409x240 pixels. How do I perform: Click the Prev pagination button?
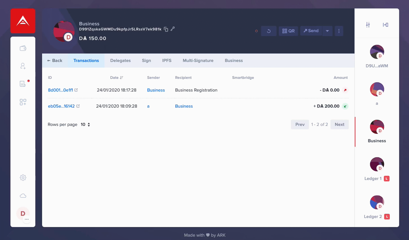(300, 125)
